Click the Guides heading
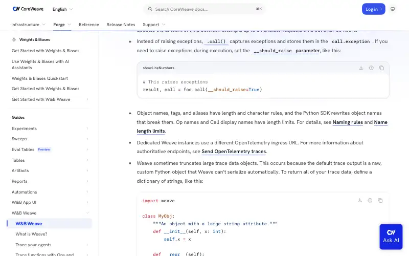 tap(18, 117)
